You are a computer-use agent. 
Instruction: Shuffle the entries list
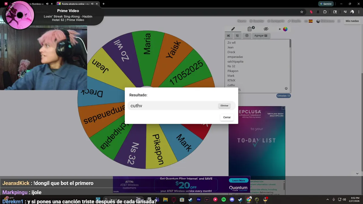(x=228, y=36)
